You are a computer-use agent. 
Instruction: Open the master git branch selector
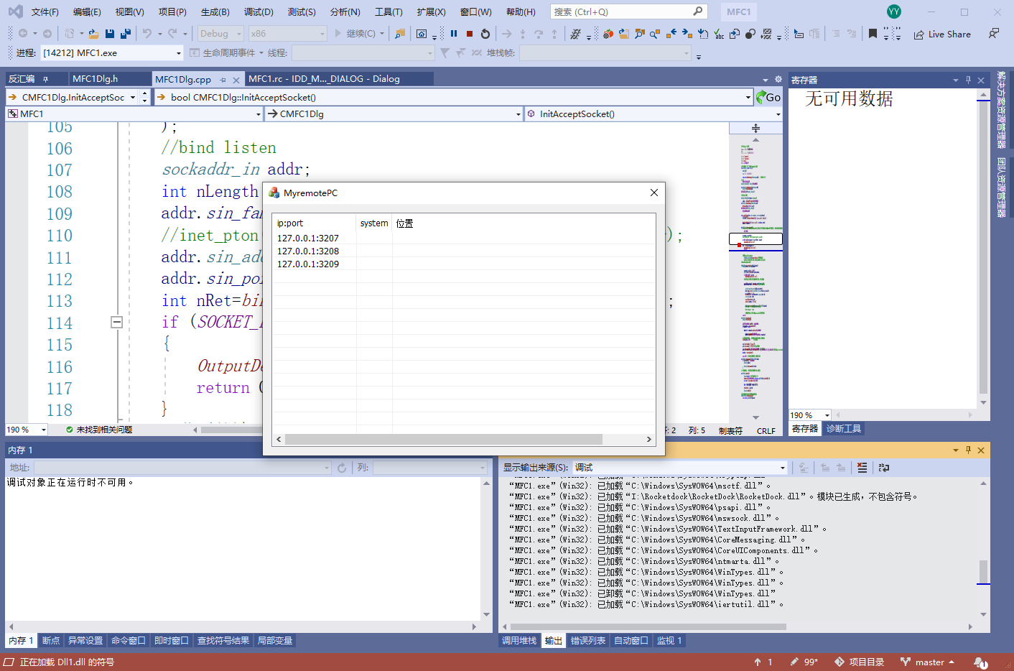[927, 662]
